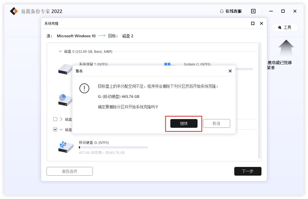
Task: Click the wrench icon on the 工具 button
Action: (x=280, y=27)
